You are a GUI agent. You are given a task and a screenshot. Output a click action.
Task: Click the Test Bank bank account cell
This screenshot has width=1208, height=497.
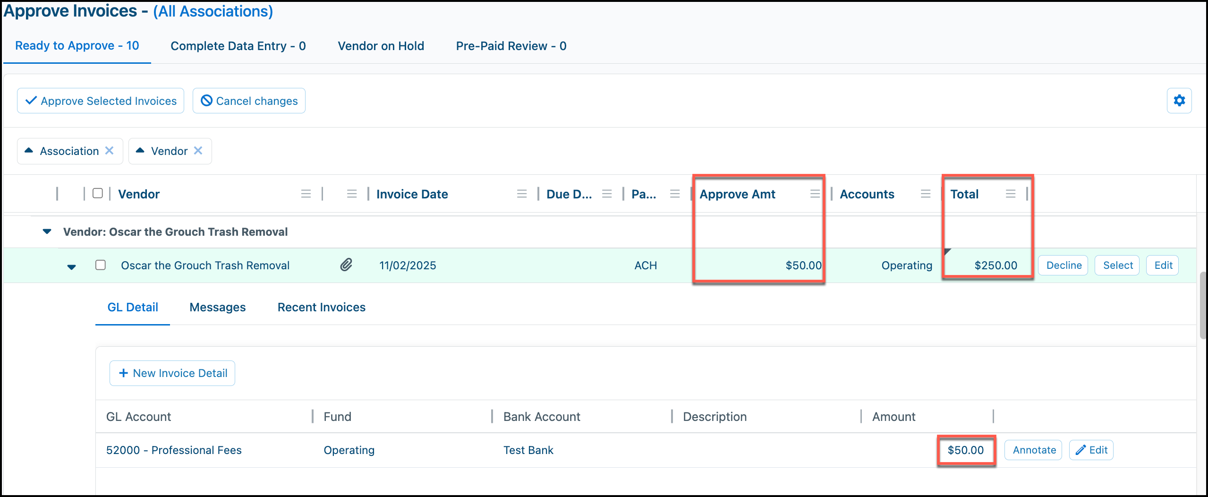(528, 450)
